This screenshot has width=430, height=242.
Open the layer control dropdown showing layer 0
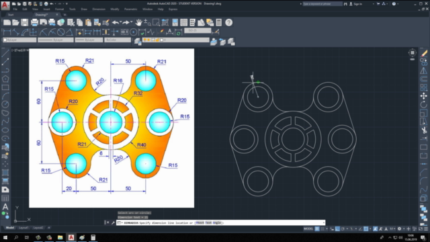point(175,40)
